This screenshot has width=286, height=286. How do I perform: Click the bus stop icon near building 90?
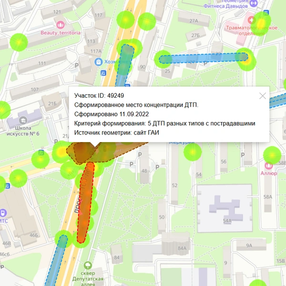(103, 73)
